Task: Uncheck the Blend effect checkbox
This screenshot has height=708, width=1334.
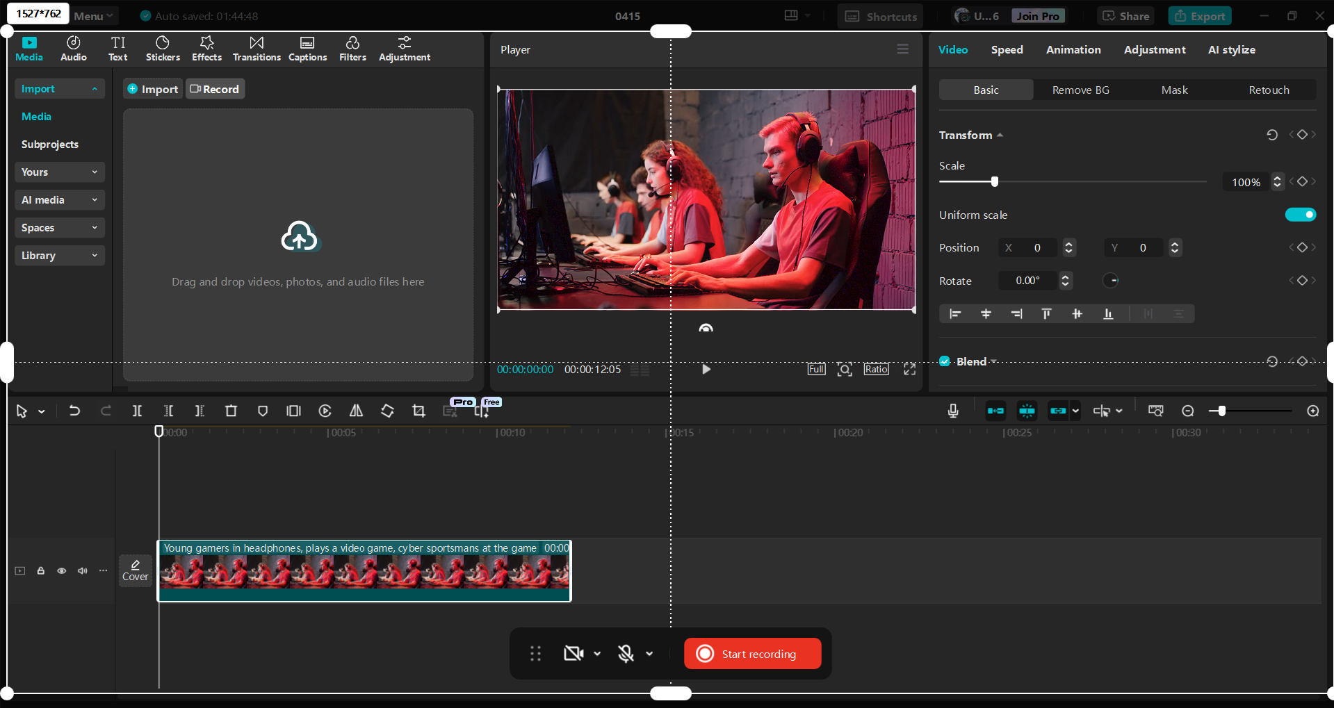Action: point(944,361)
